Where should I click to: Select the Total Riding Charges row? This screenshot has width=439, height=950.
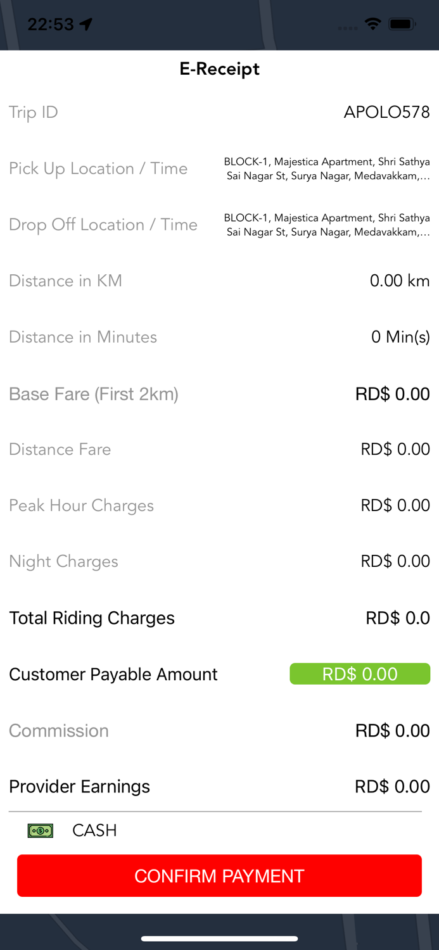219,617
